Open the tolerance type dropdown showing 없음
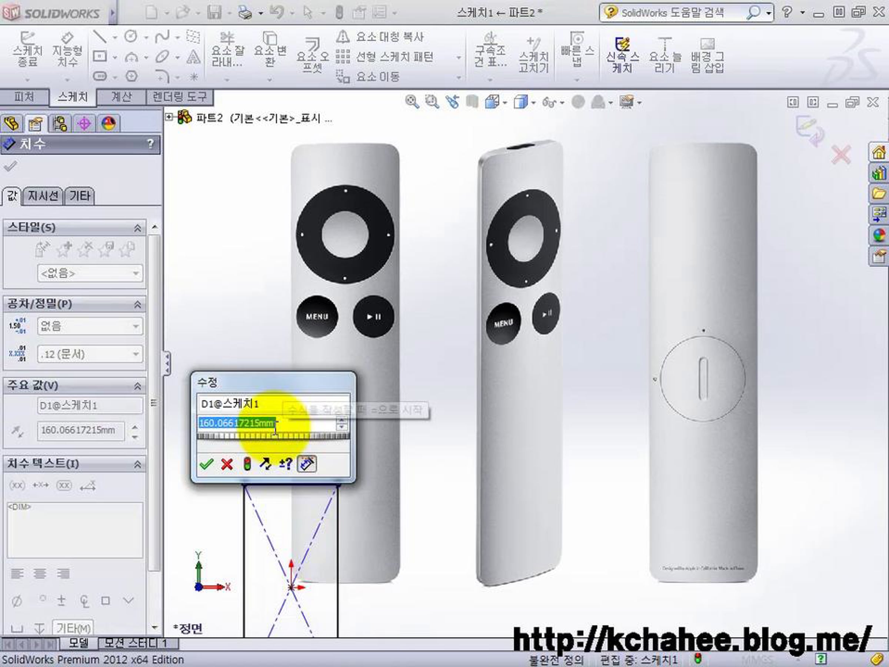The image size is (889, 667). (89, 326)
